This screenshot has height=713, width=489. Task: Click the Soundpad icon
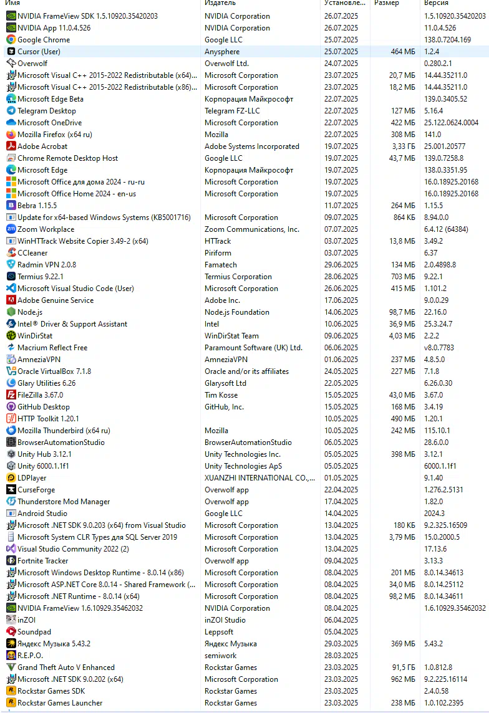click(x=11, y=631)
